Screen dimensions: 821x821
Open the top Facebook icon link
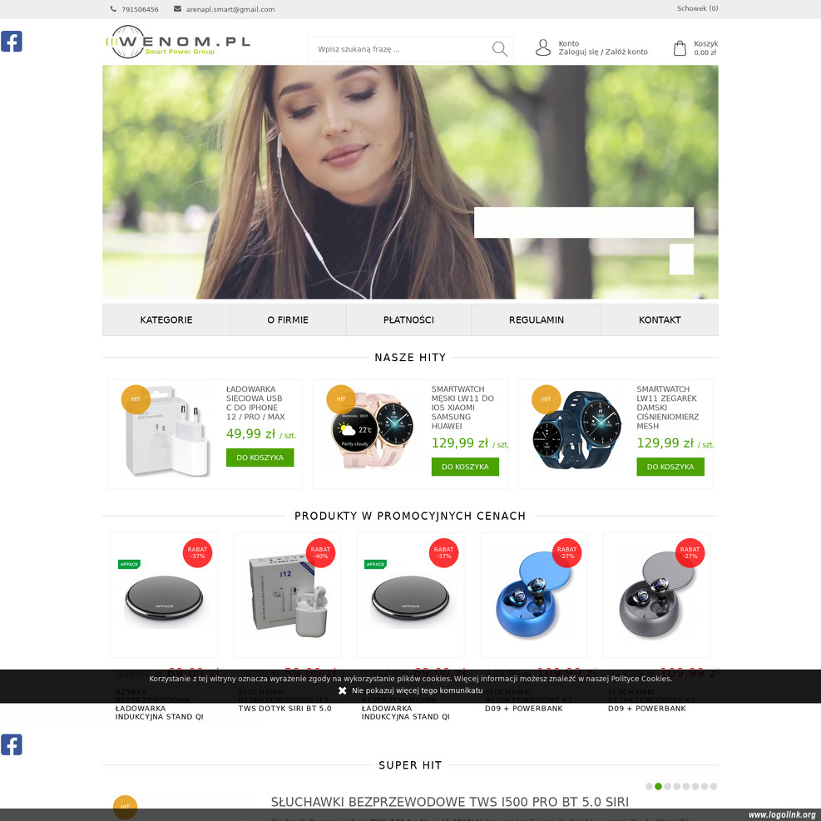pyautogui.click(x=11, y=42)
